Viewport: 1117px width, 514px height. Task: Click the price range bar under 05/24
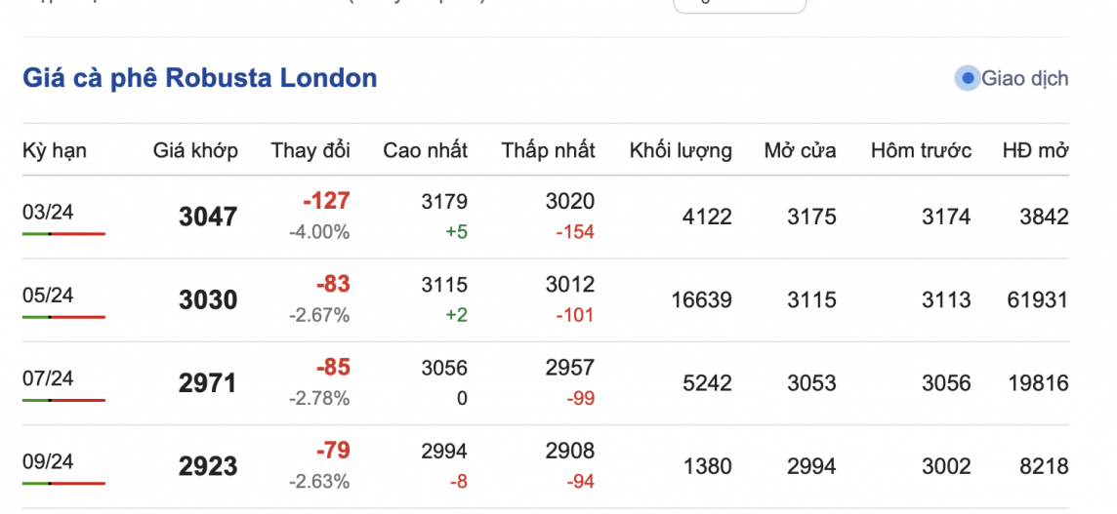point(63,317)
